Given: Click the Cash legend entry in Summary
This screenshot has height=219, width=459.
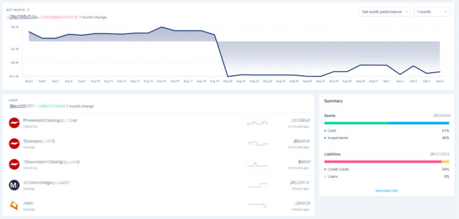Looking at the screenshot, I should pos(330,131).
